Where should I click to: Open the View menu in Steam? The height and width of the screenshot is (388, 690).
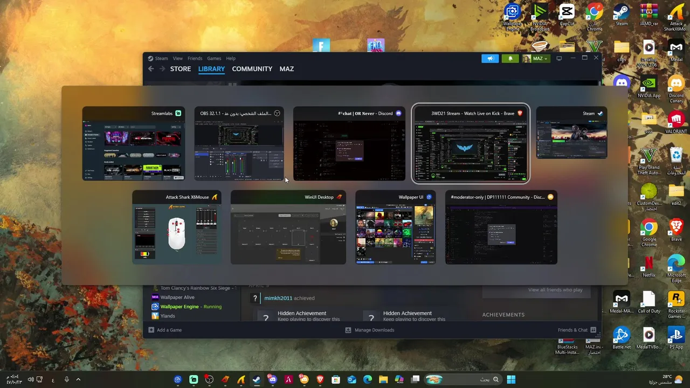tap(178, 58)
